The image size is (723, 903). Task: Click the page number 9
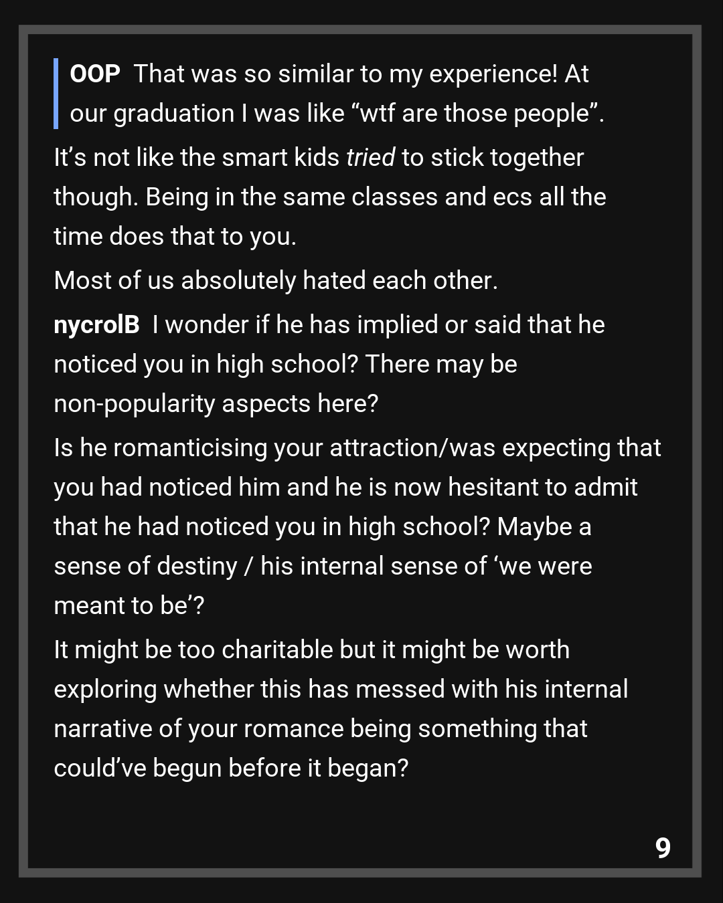(663, 847)
